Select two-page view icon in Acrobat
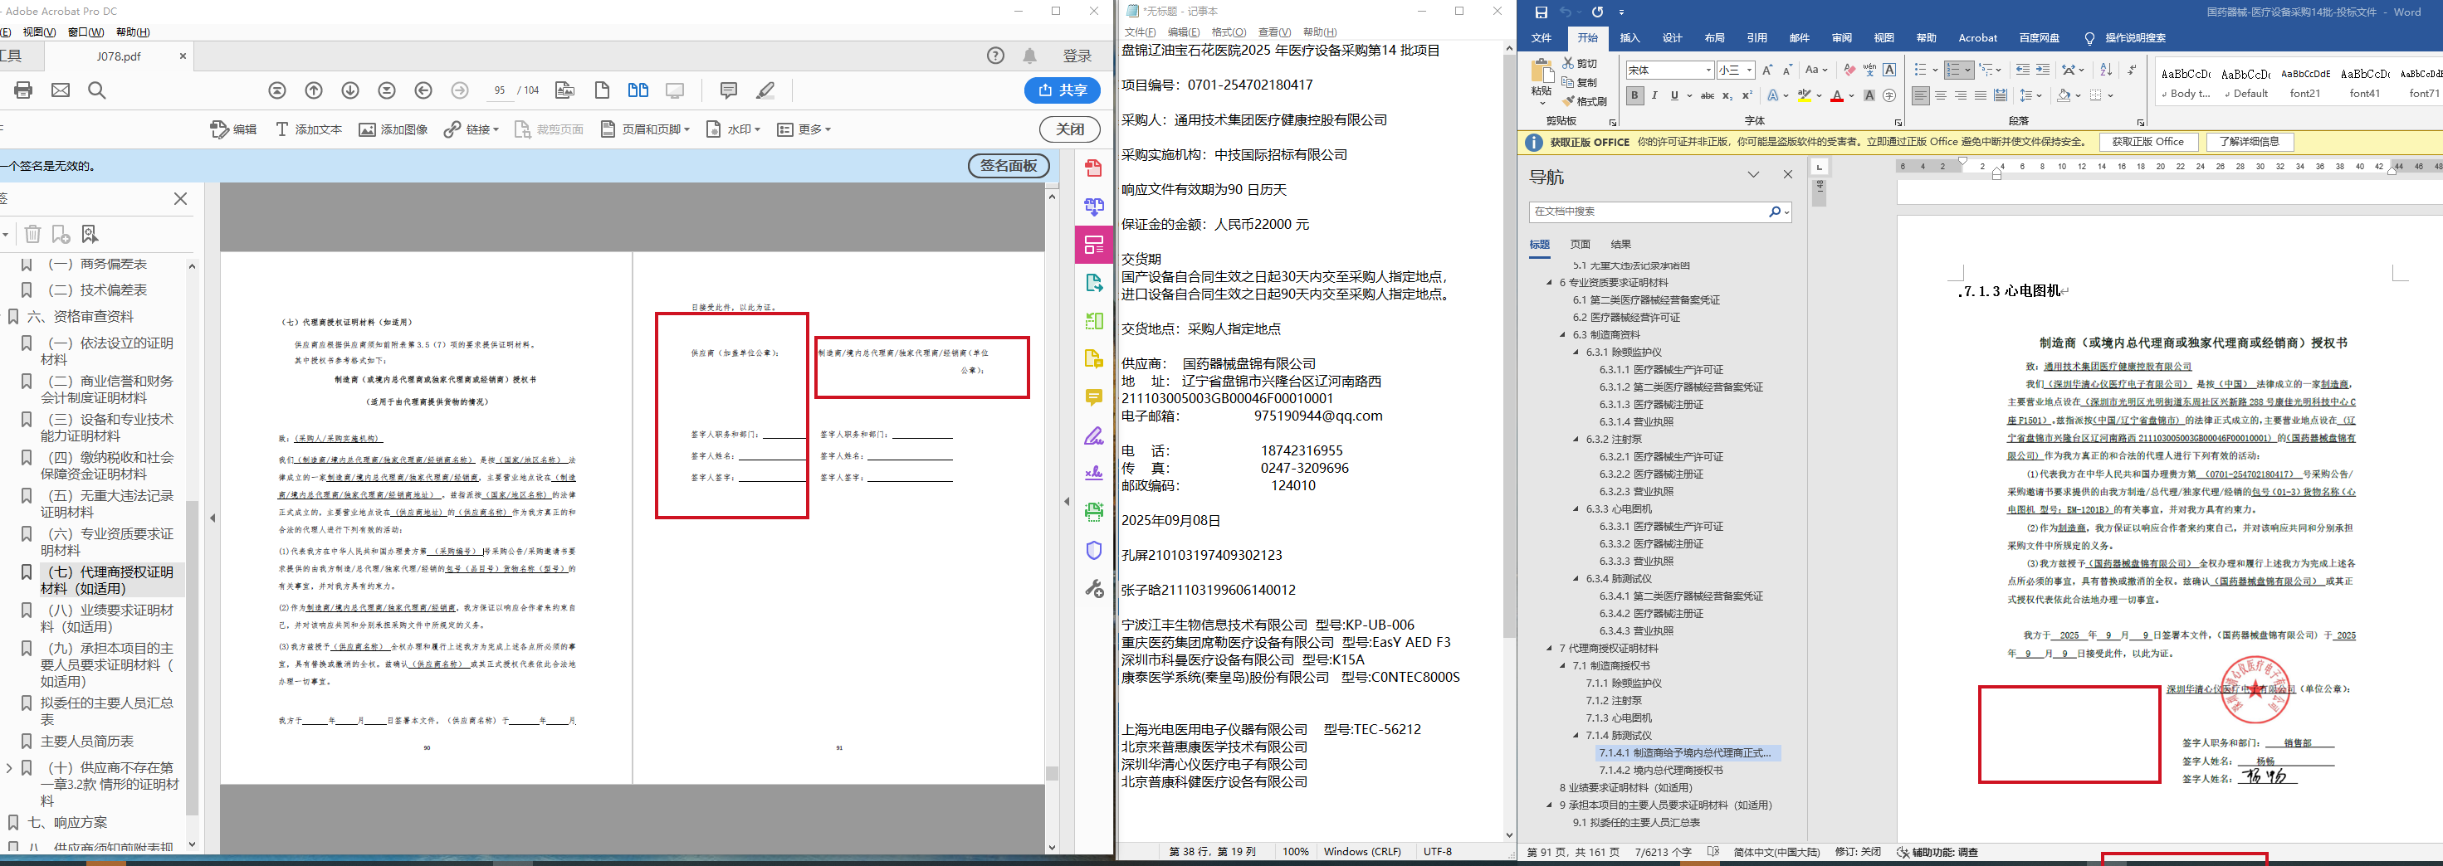2443x866 pixels. [638, 90]
